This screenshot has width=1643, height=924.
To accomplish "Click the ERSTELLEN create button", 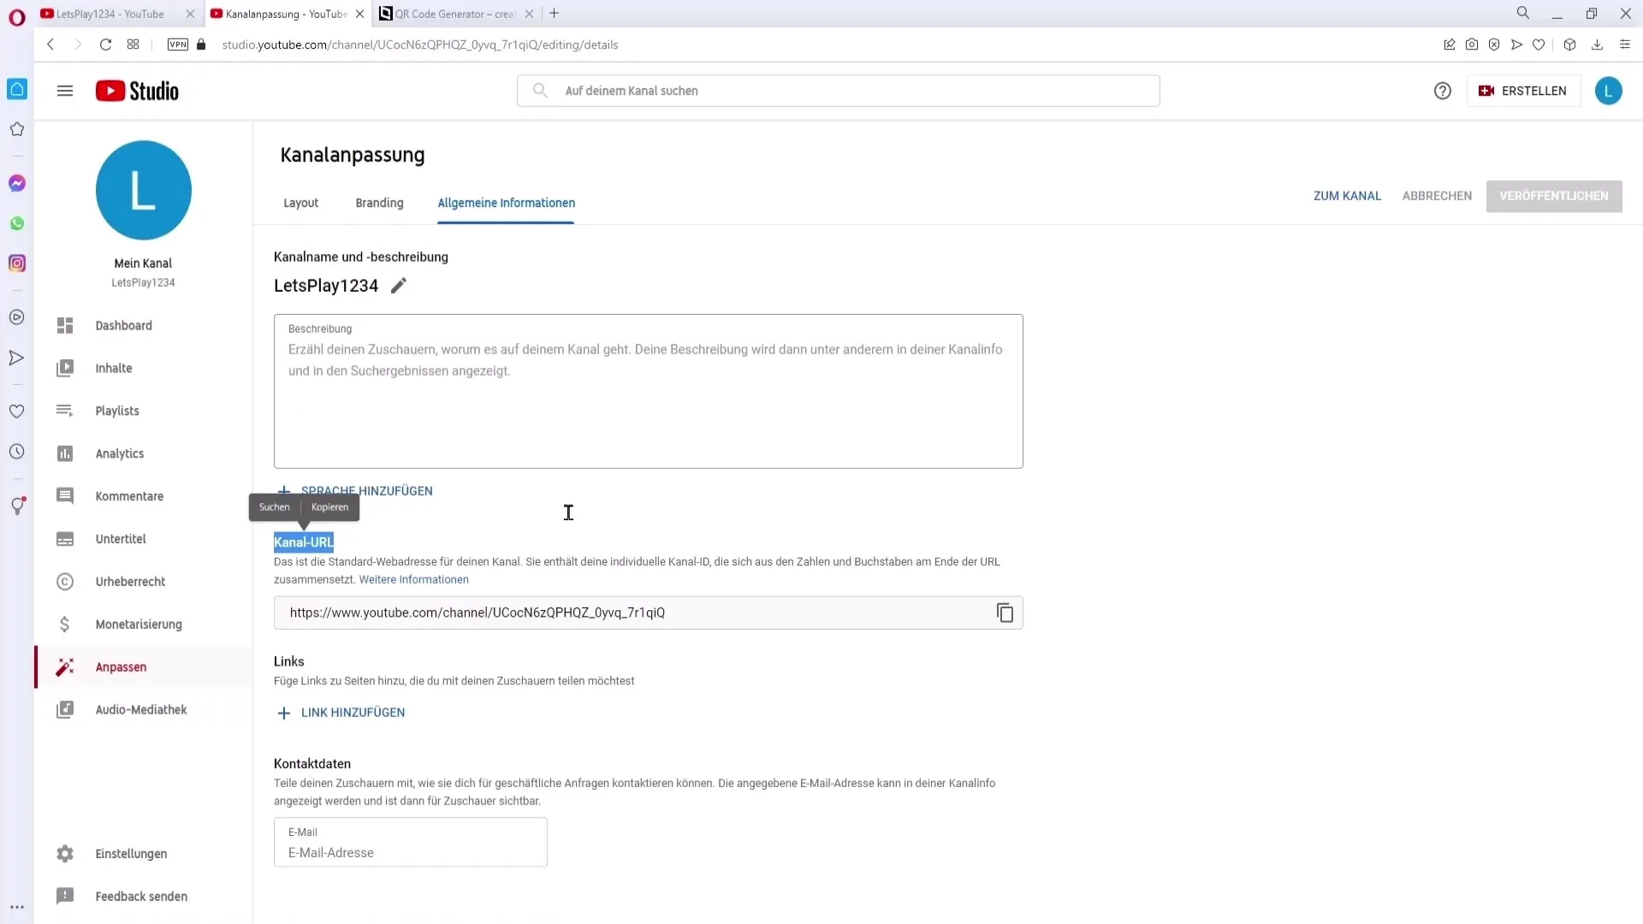I will [1523, 91].
